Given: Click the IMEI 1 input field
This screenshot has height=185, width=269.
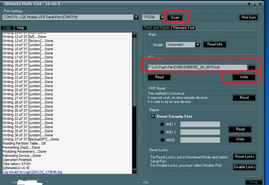Looking at the screenshot, I should point(200,124).
